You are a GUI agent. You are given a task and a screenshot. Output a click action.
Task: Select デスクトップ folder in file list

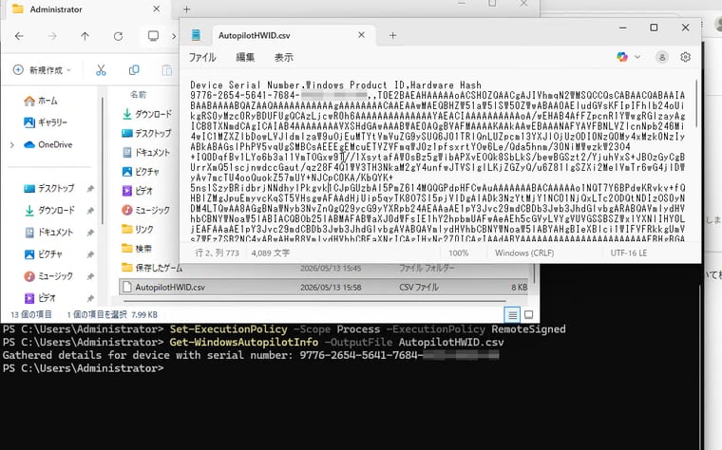coord(147,134)
